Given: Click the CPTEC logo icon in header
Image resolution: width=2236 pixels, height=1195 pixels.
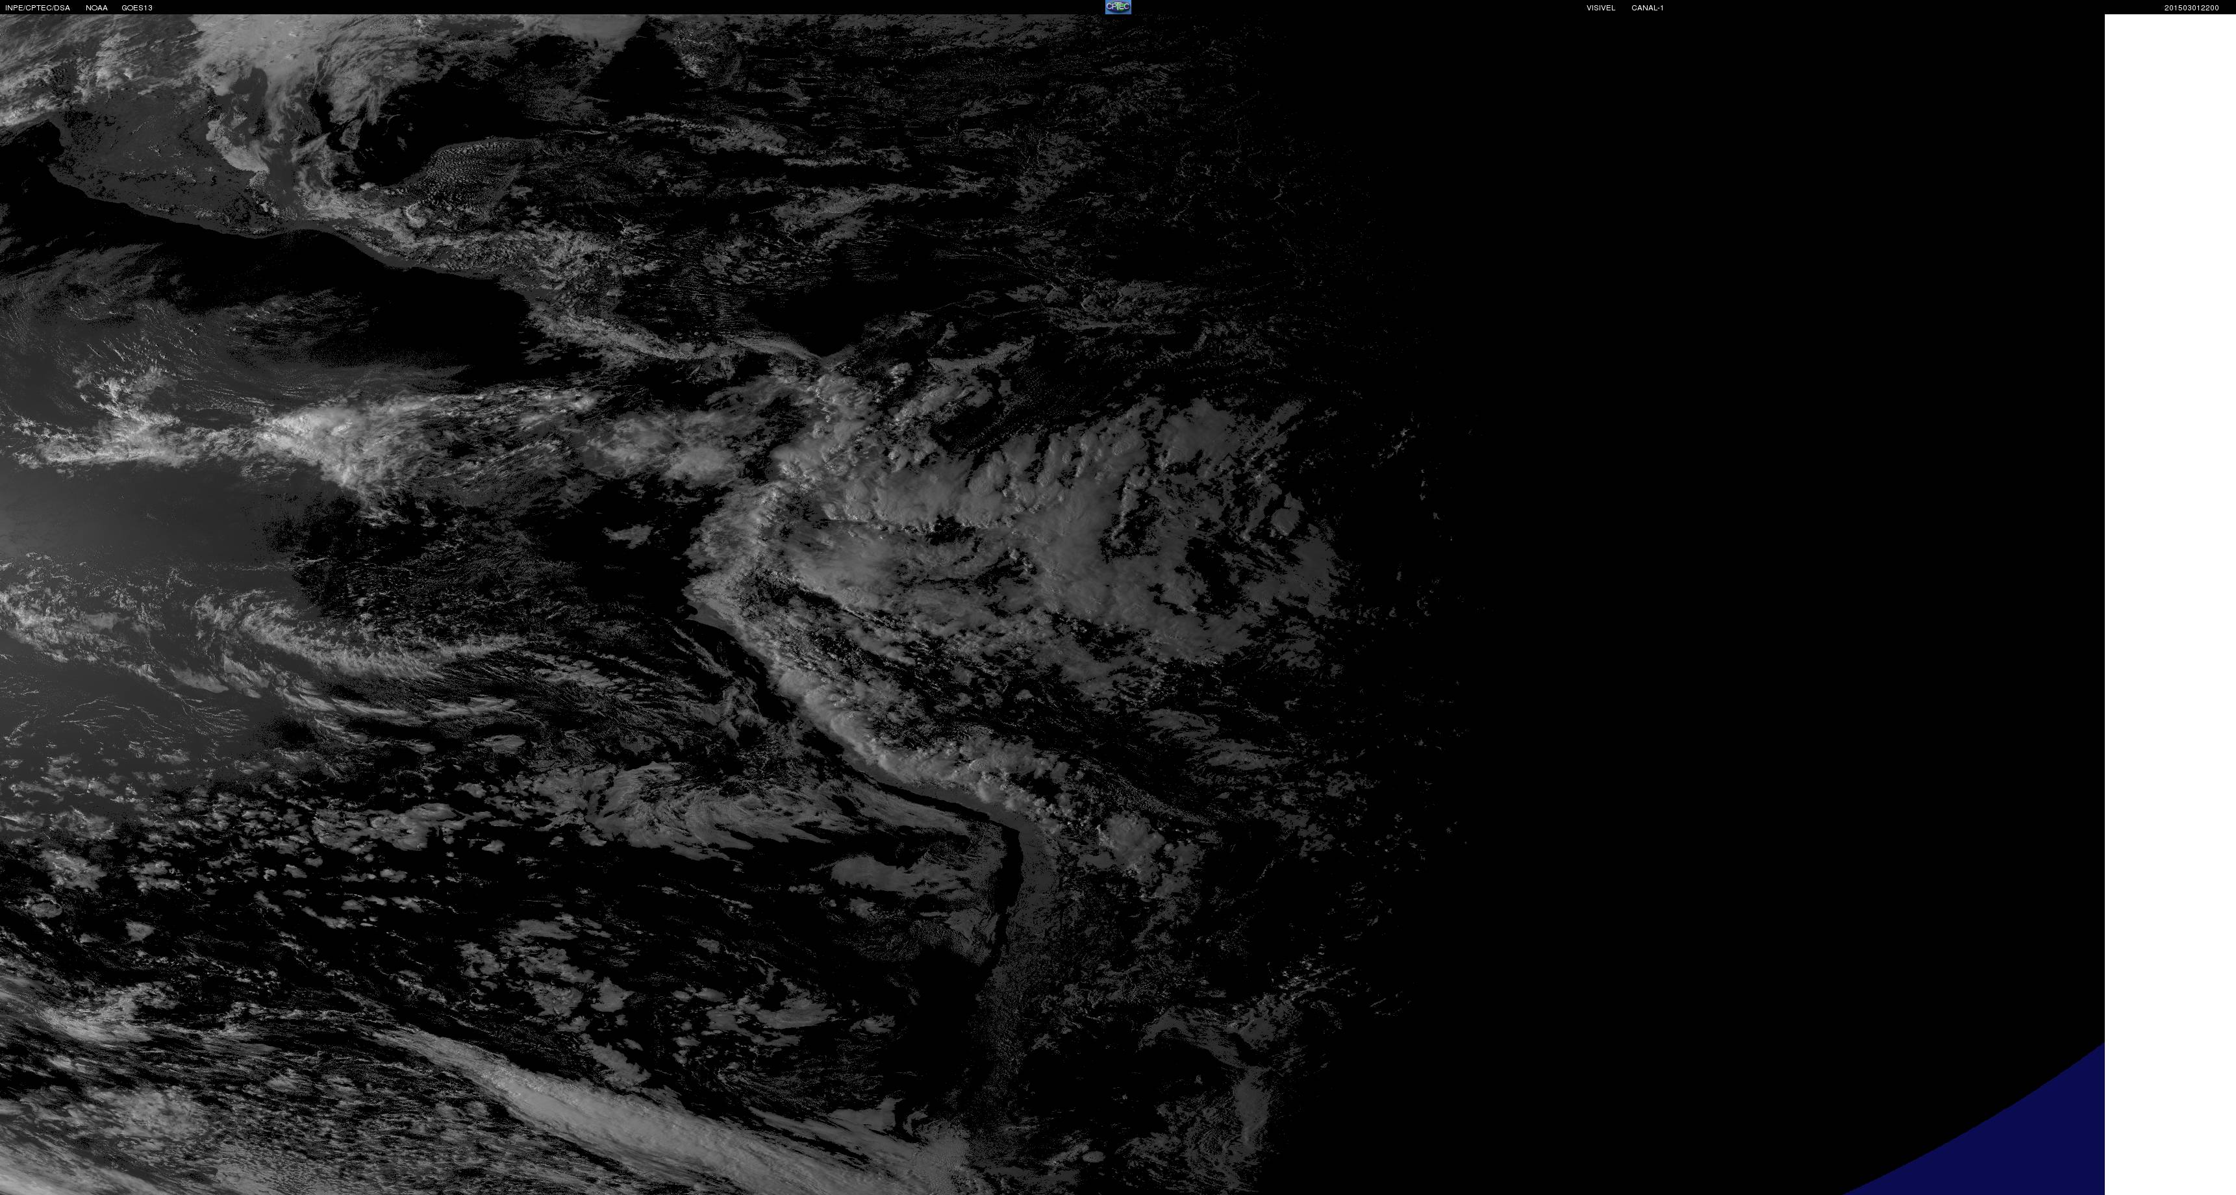Looking at the screenshot, I should (x=1117, y=7).
